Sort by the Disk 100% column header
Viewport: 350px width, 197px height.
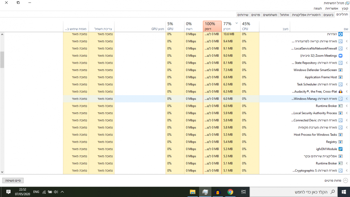tap(212, 26)
